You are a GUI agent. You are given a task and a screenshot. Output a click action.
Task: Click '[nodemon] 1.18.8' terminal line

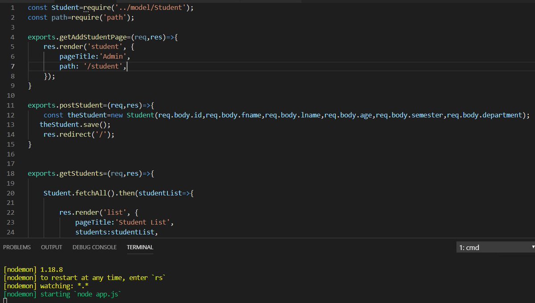tap(32, 270)
